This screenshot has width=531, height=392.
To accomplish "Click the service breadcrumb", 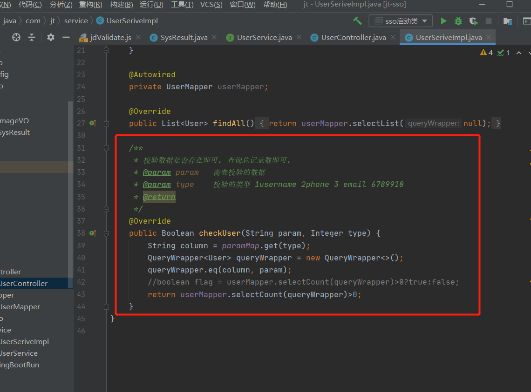I will click(x=76, y=21).
